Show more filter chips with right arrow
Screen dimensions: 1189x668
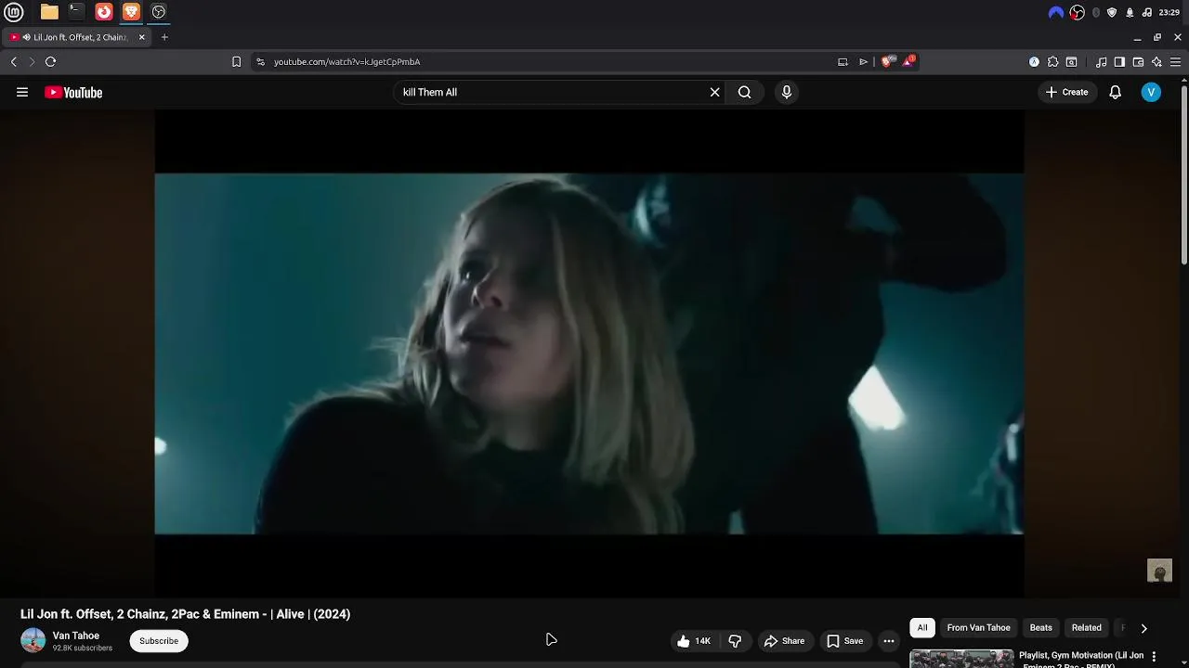click(1144, 628)
